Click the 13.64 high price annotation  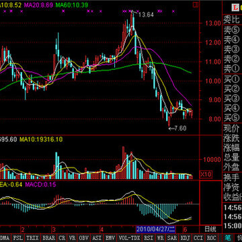pyautogui.click(x=146, y=15)
